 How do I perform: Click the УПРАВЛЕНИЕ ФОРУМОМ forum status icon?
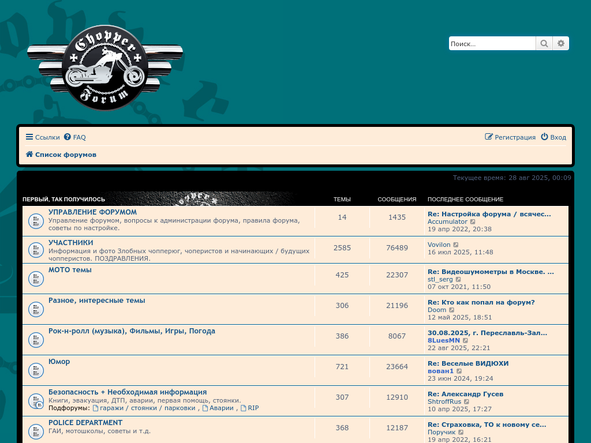(36, 221)
